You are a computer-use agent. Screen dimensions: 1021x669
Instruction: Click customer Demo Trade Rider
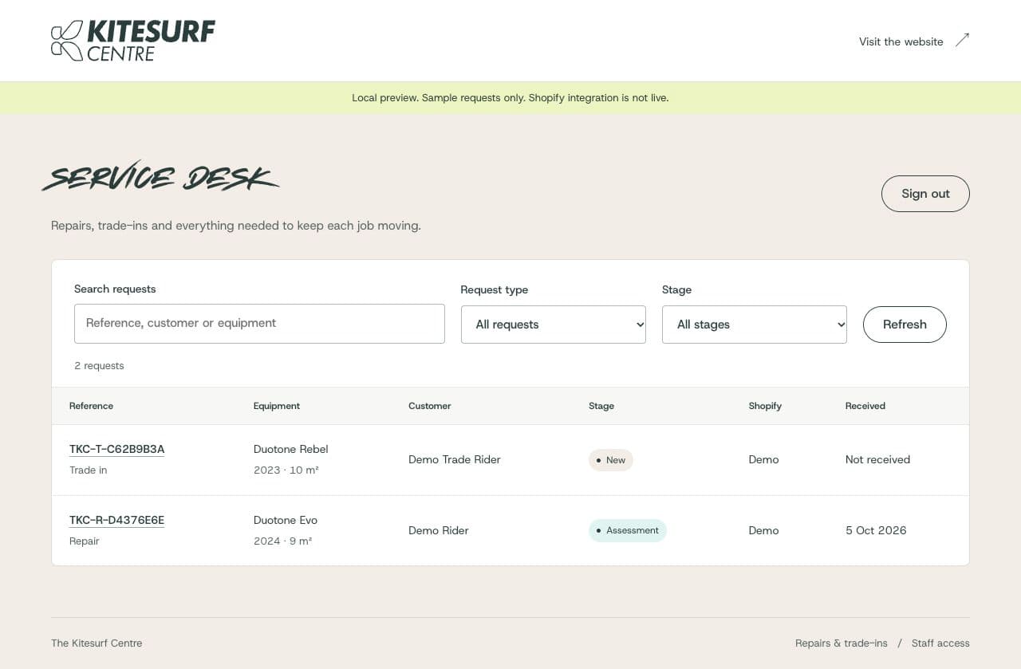coord(455,459)
